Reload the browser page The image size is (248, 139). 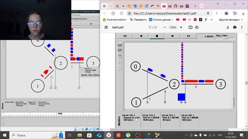[x=121, y=14]
